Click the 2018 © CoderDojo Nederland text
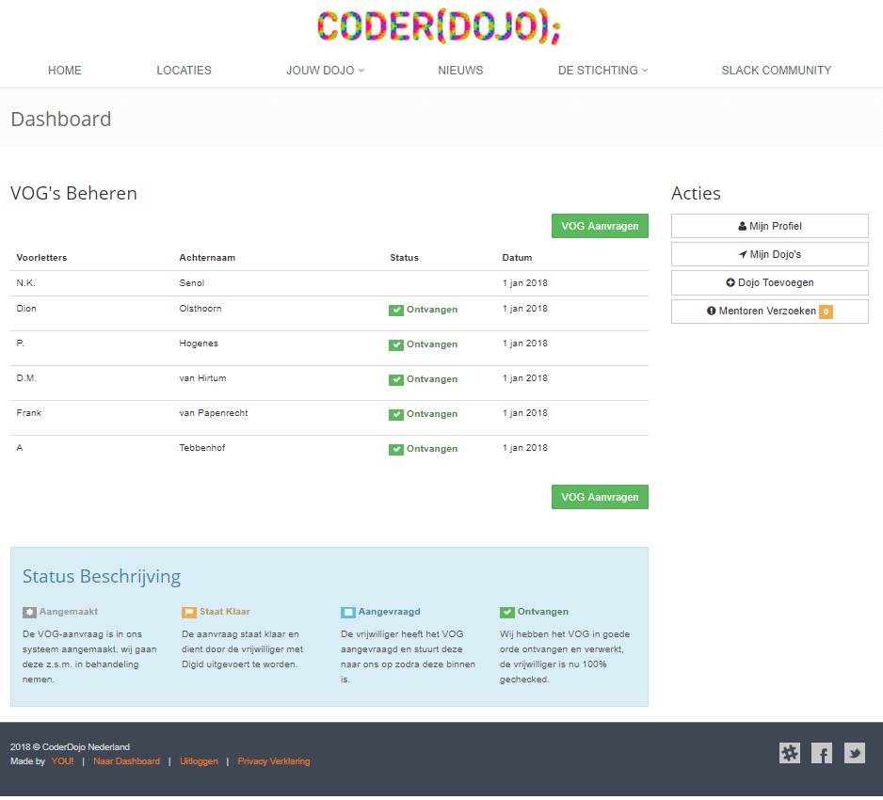The width and height of the screenshot is (883, 800). pyautogui.click(x=70, y=747)
